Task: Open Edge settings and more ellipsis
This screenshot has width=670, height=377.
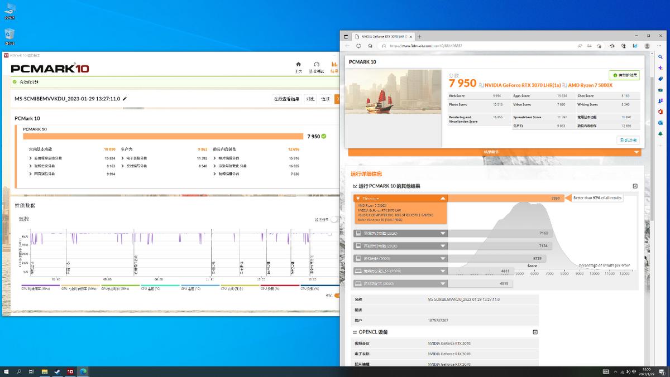Action: [x=661, y=46]
